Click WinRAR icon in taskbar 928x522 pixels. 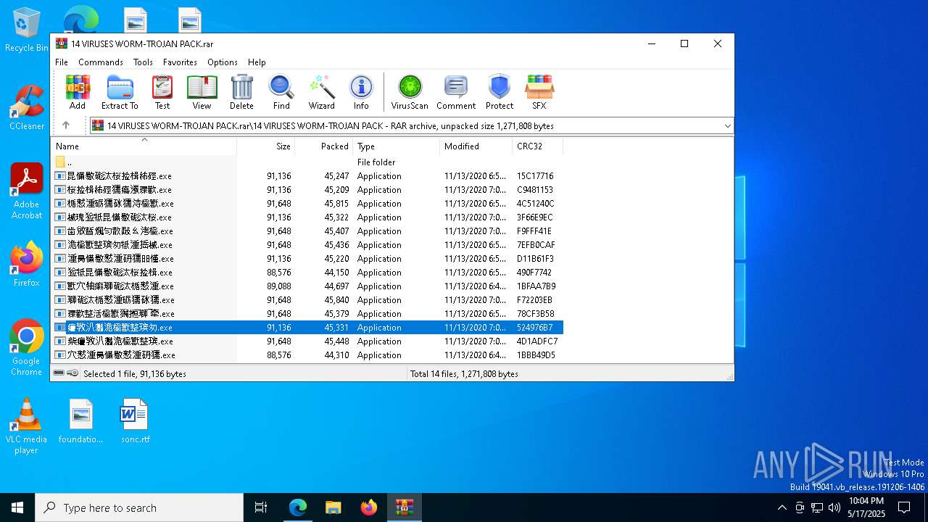point(405,507)
